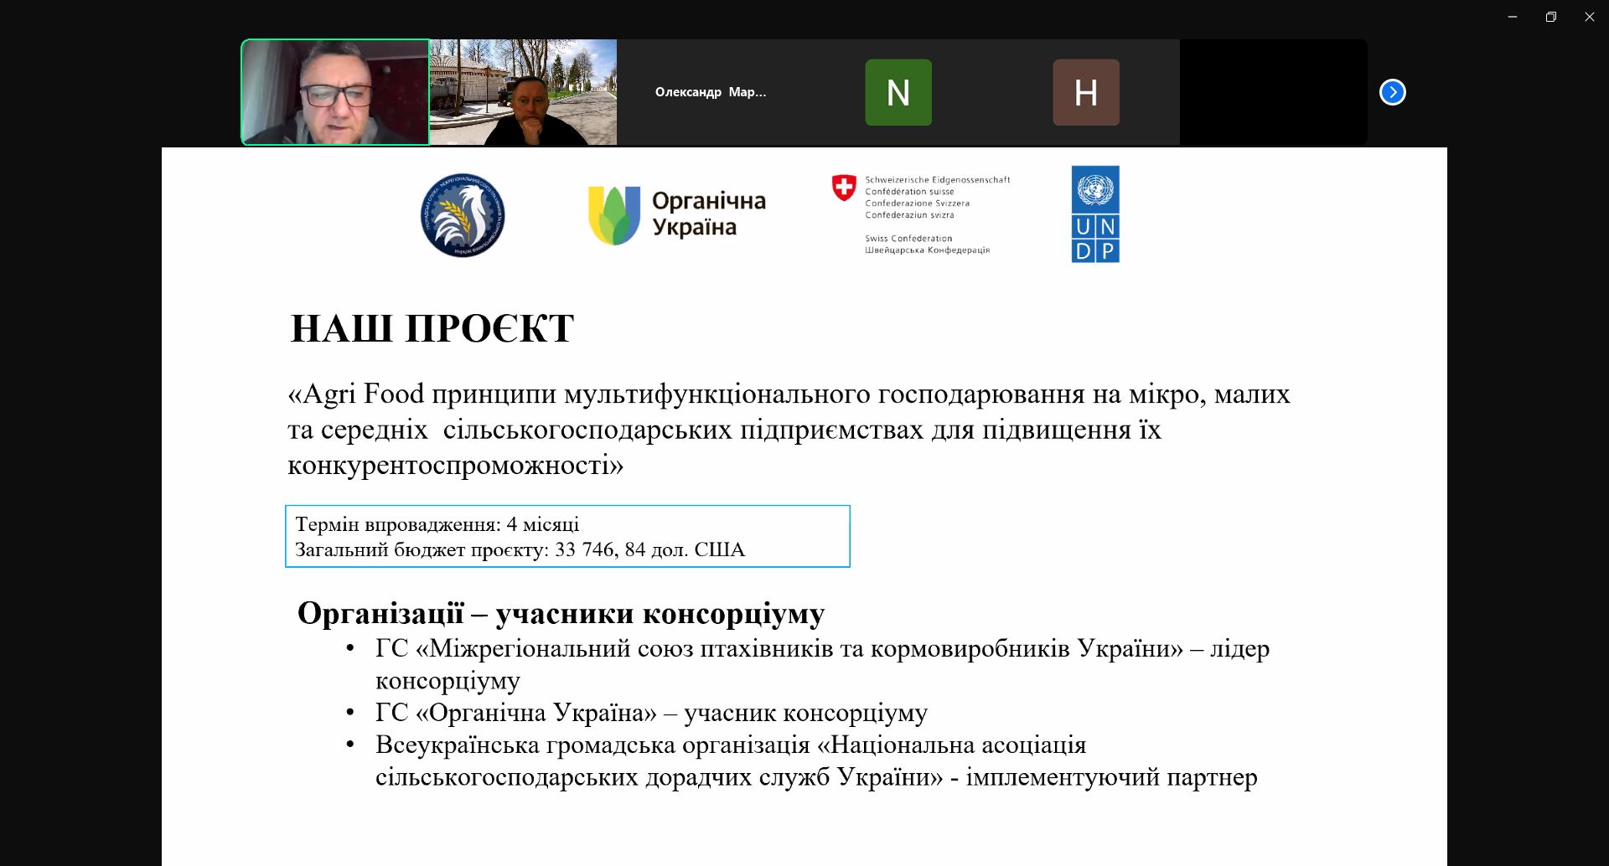
Task: Click the UNDP logo
Action: (x=1095, y=214)
